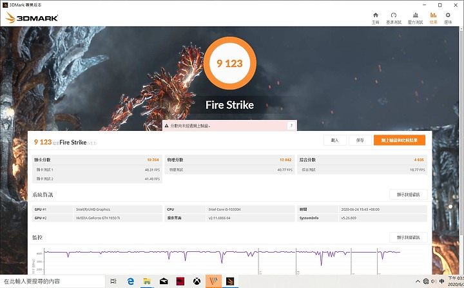
Task: Open the Options (選項) gear tab
Action: click(448, 18)
